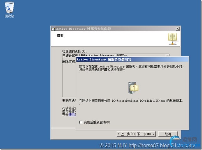Open the blue 使用 help link
Viewport: 202px width, 150px height.
tap(72, 114)
